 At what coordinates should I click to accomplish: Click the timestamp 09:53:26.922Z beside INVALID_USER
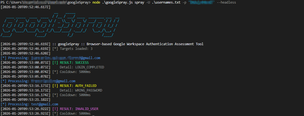[26, 109]
